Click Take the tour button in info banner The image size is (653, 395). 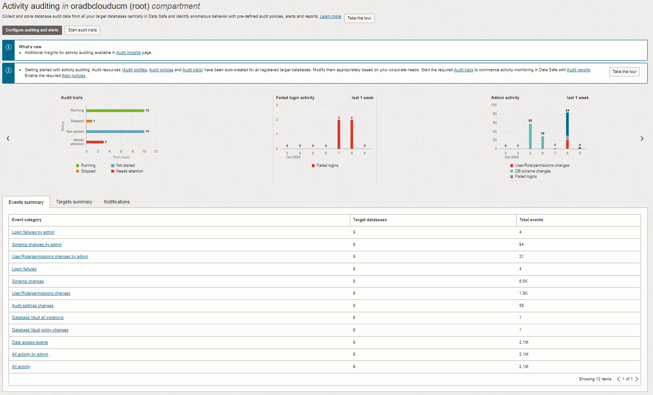click(624, 72)
